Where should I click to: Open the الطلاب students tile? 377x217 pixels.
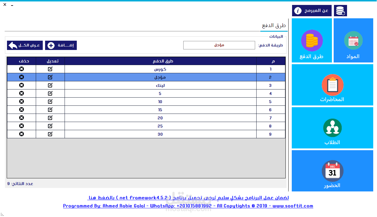[332, 128]
